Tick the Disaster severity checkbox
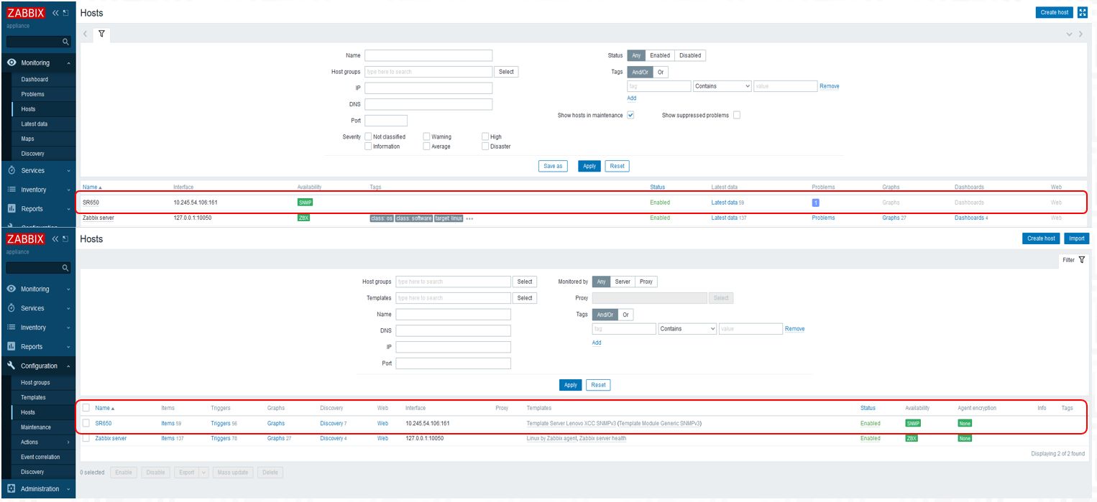1097x502 pixels. (485, 147)
